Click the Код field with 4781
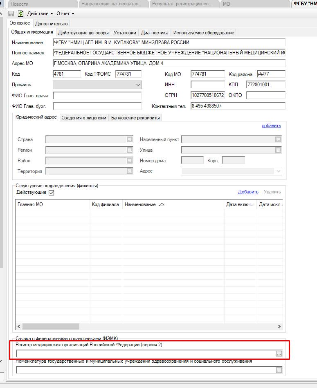The image size is (317, 388). (67, 74)
